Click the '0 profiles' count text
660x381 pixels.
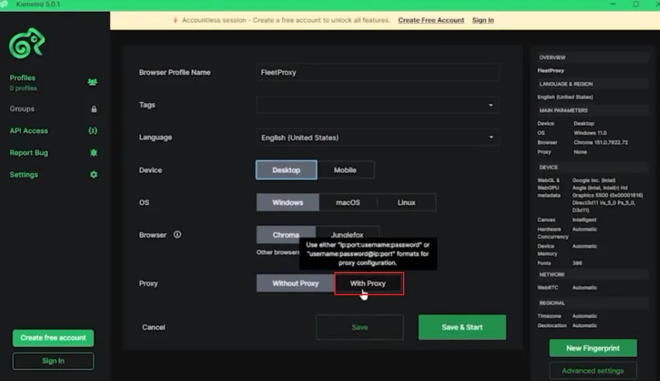pos(23,88)
